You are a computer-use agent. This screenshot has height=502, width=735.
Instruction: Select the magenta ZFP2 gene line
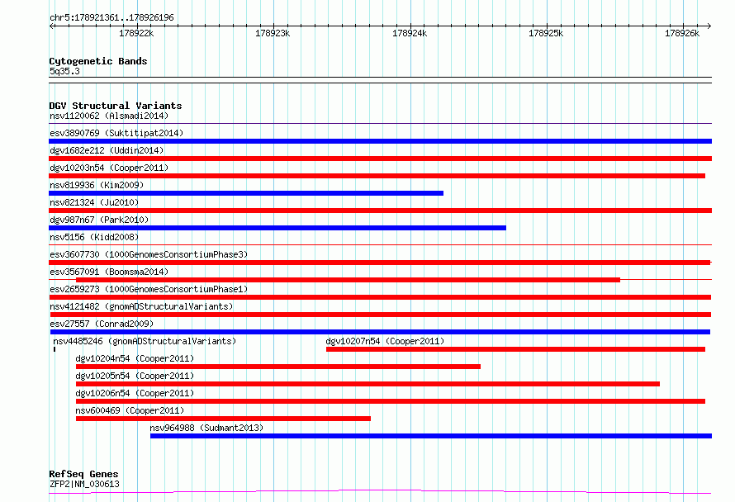click(380, 492)
